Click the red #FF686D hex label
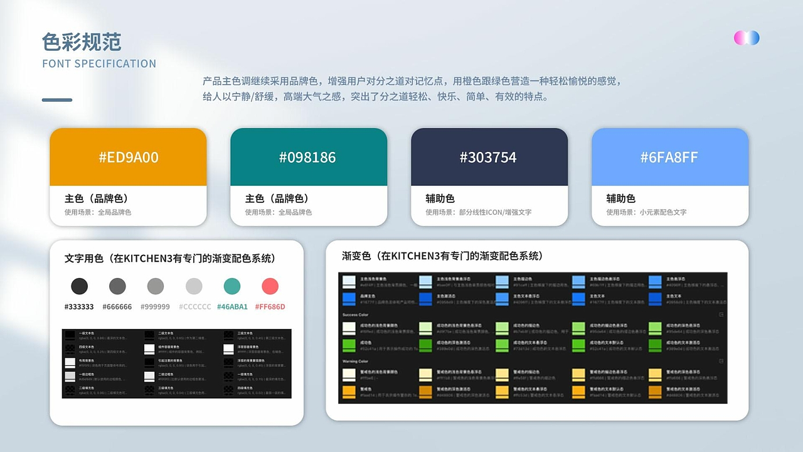803x452 pixels. [x=270, y=307]
